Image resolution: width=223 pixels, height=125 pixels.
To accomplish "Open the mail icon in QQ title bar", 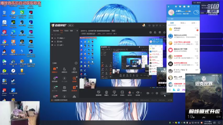I will [x=188, y=6].
